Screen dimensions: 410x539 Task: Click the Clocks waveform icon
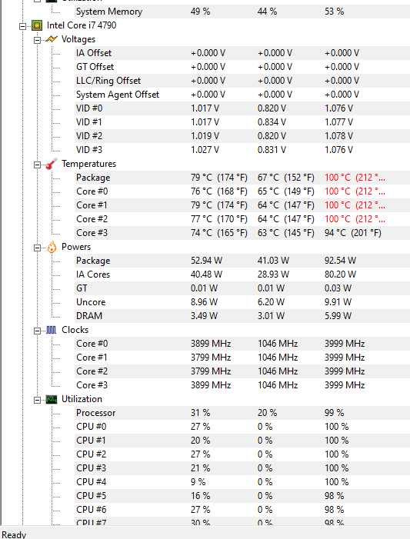(x=52, y=330)
